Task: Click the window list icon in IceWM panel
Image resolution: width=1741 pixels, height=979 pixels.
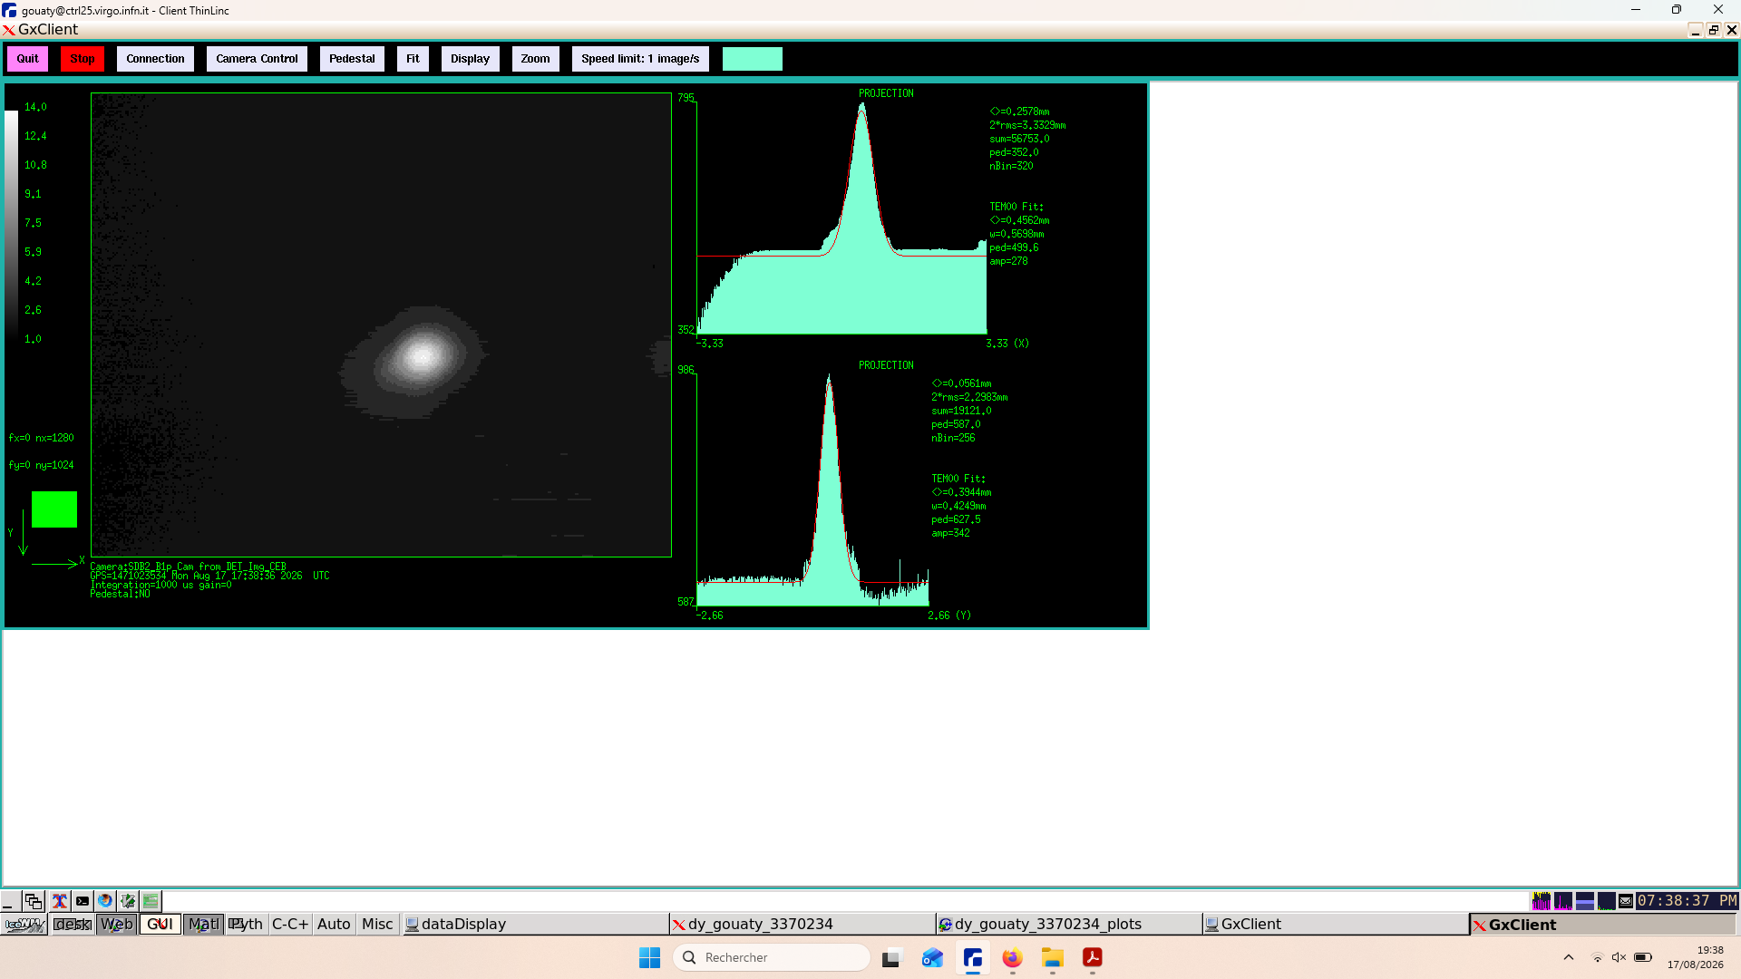Action: point(34,901)
